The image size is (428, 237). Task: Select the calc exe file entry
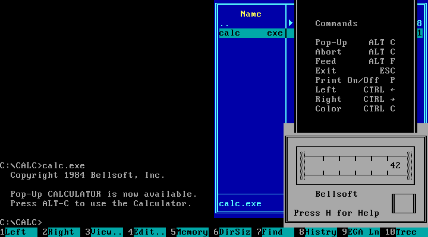pyautogui.click(x=252, y=33)
